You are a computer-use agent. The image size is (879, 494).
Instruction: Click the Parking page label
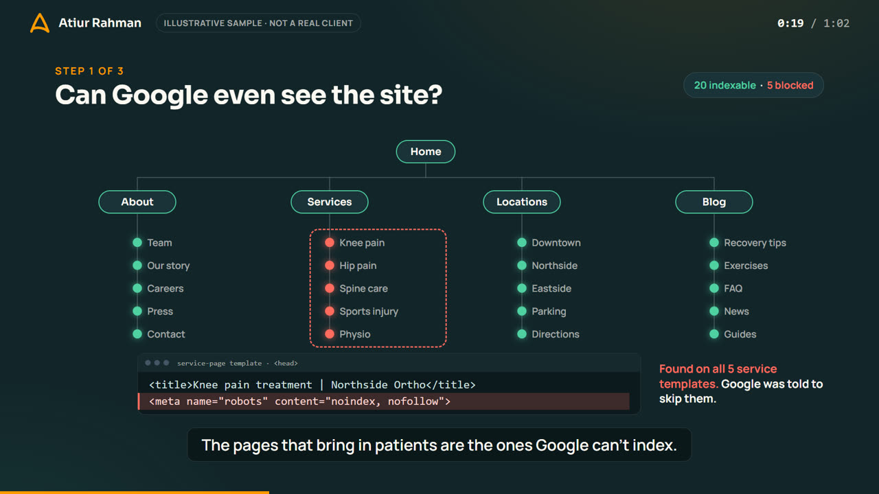(549, 311)
